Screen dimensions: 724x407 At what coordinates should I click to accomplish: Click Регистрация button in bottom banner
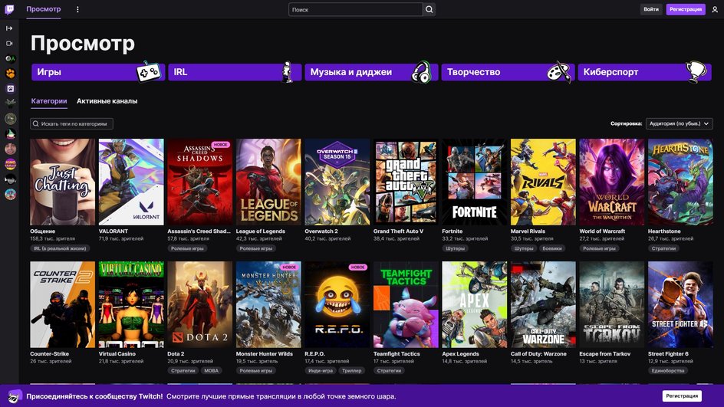click(x=682, y=396)
